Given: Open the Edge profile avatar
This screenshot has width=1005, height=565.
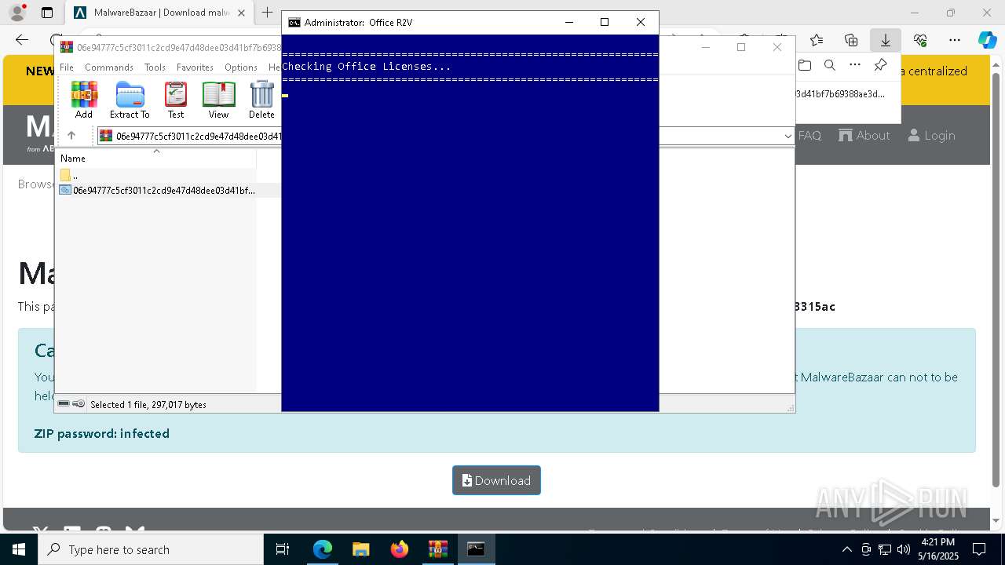Looking at the screenshot, I should coord(16,13).
